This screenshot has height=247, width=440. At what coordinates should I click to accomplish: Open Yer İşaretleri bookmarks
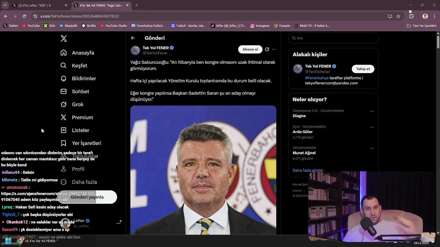81,143
